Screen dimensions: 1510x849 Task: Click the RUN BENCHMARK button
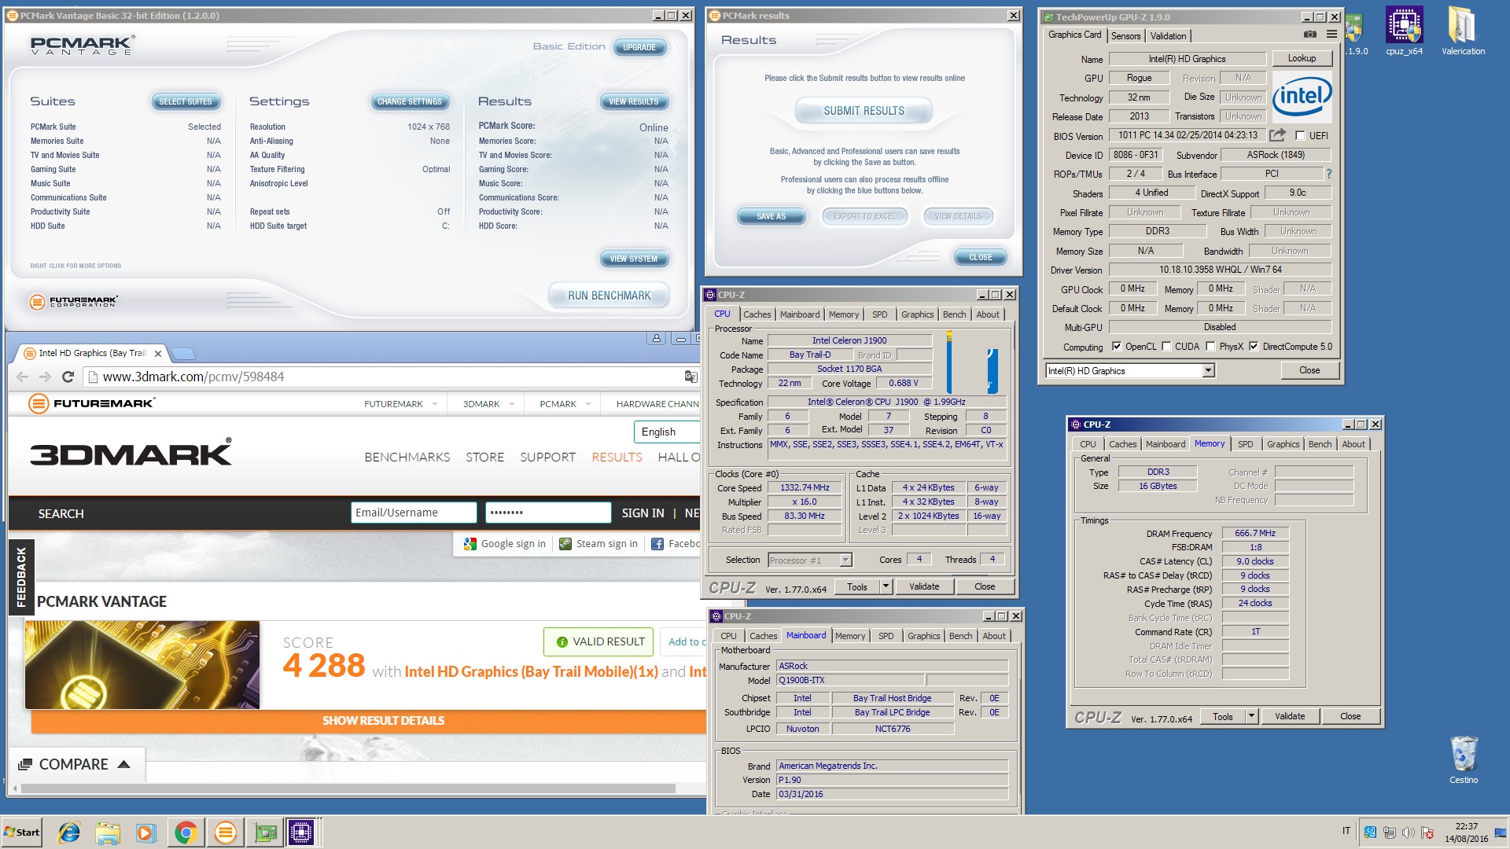[609, 296]
